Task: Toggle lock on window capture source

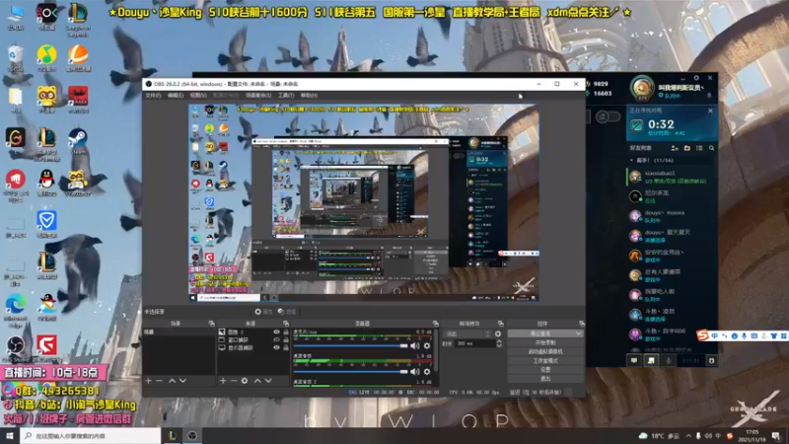Action: tap(286, 339)
